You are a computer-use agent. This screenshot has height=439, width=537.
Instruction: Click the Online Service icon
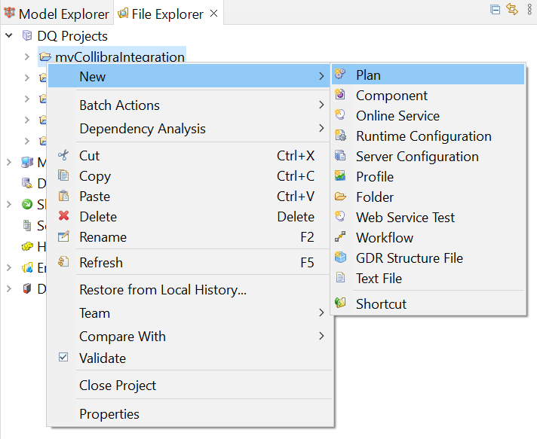pos(341,116)
